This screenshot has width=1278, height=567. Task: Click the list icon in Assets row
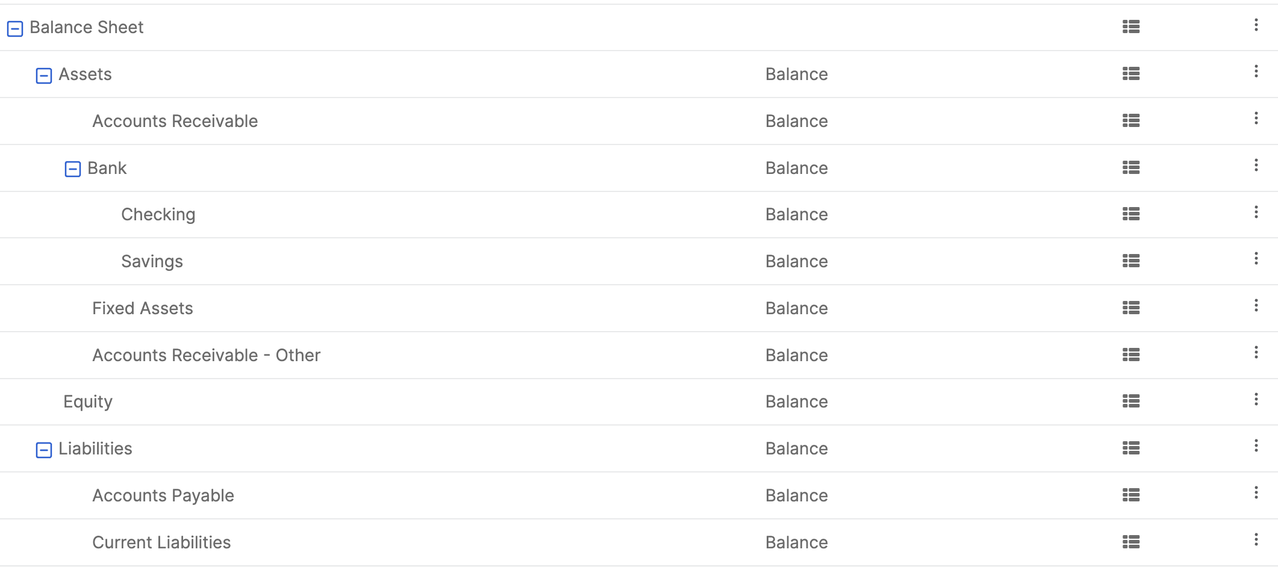point(1131,74)
